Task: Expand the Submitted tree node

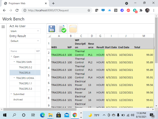Action: pos(11,94)
